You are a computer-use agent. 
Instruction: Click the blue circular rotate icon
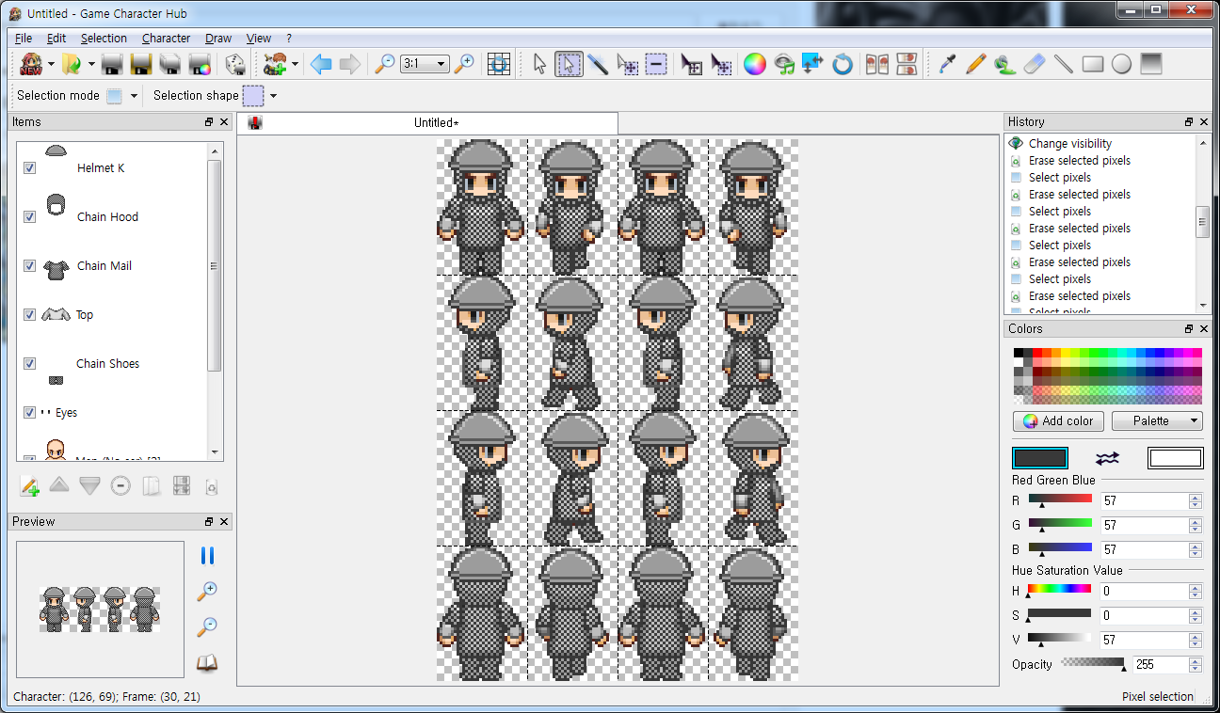tap(843, 64)
